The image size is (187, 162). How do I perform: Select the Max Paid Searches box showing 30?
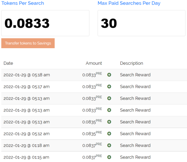pyautogui.click(x=142, y=23)
